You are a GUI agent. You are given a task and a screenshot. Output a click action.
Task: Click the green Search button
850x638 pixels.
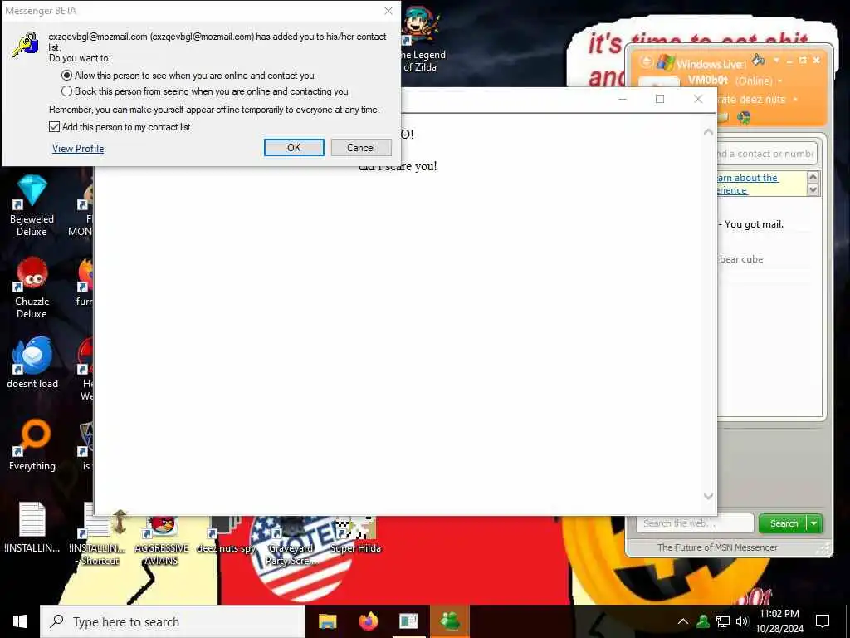click(784, 523)
